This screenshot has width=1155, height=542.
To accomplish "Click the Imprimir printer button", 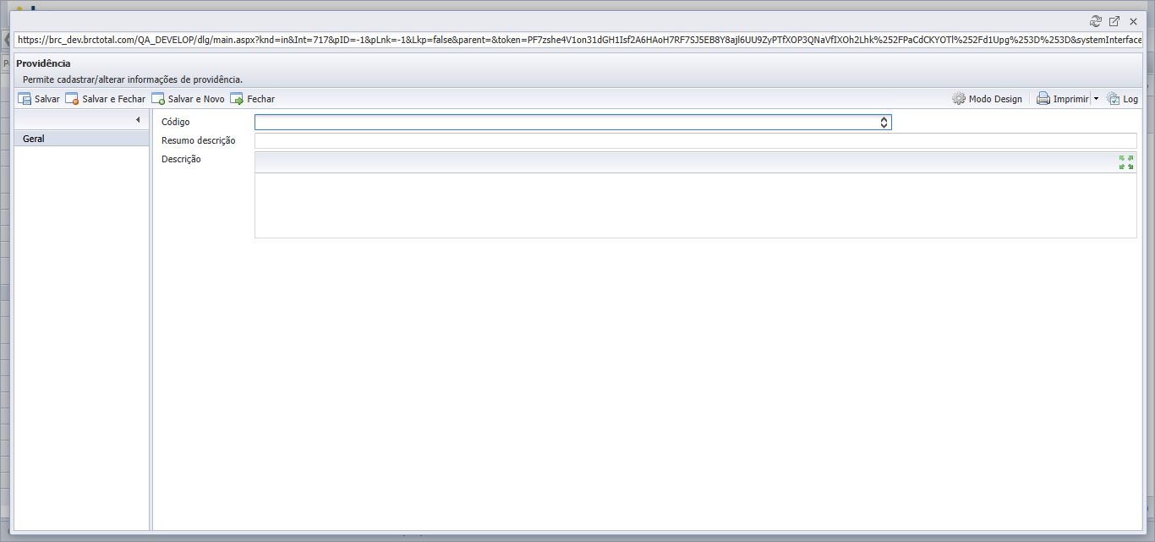I will point(1063,99).
